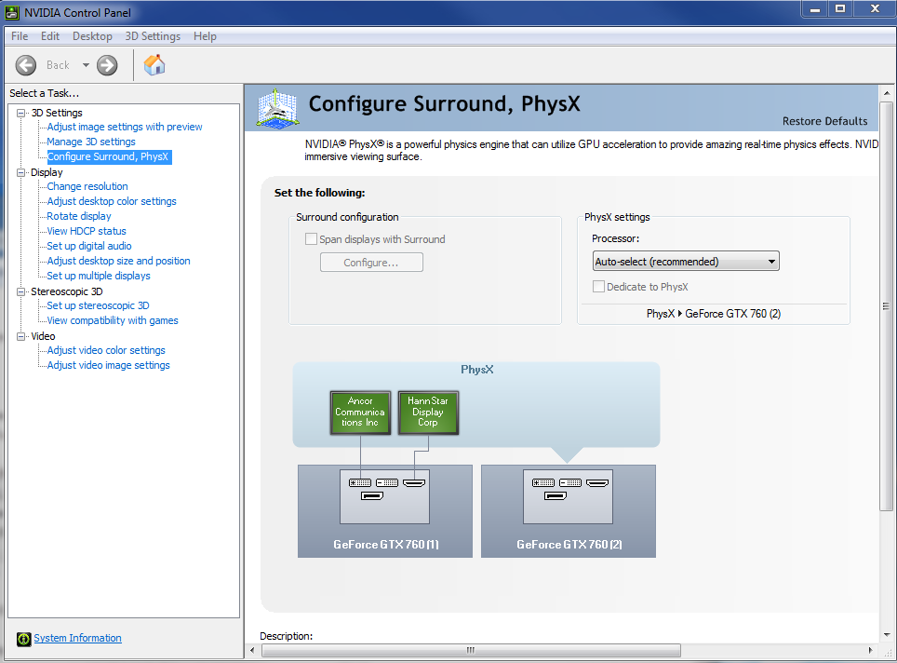The width and height of the screenshot is (897, 663).
Task: Select the HannStar Display Corp box
Action: [428, 413]
